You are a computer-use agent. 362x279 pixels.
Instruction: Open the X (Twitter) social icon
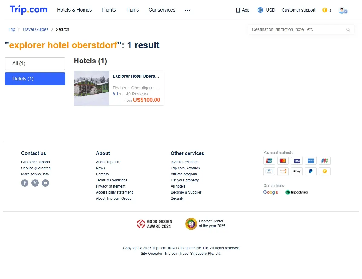35,183
